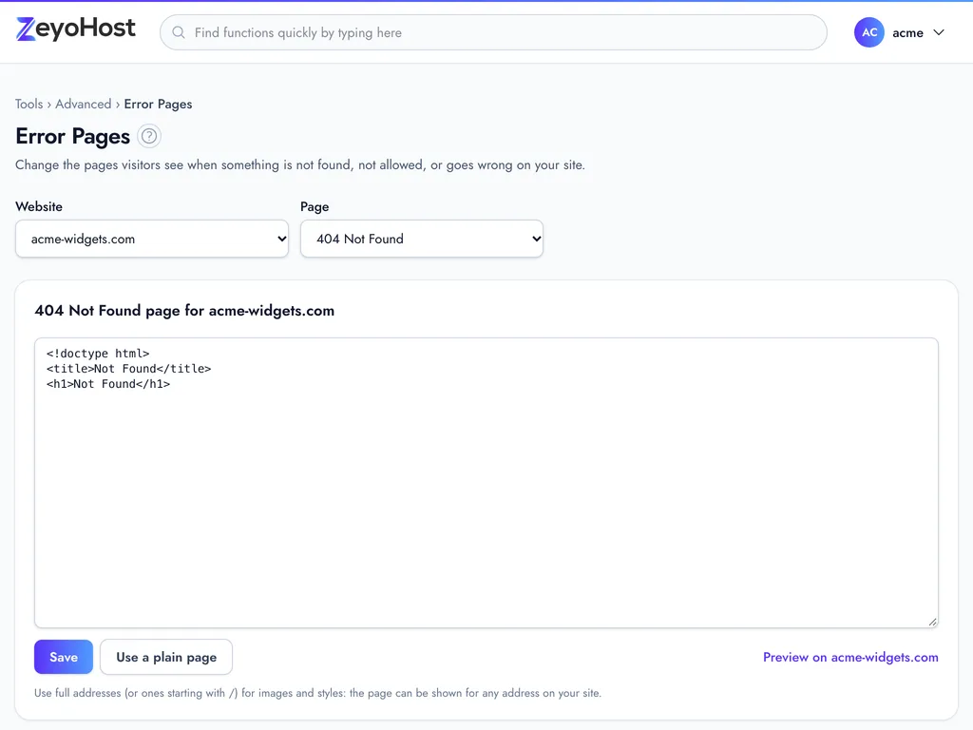Click Use a plain page button
The height and width of the screenshot is (730, 973).
(166, 657)
